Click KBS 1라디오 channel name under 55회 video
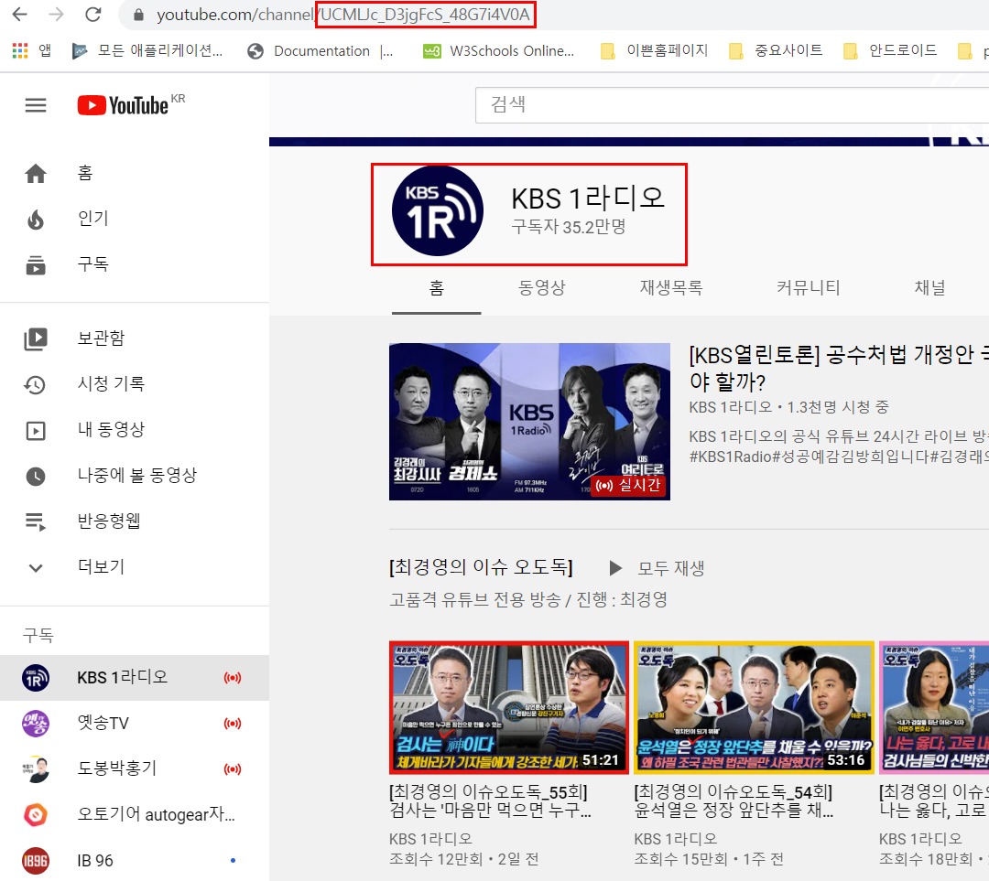Viewport: 989px width, 881px height. [x=430, y=839]
